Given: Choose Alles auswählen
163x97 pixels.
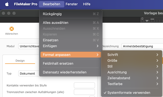Looking at the screenshot, I should tap(71, 23).
